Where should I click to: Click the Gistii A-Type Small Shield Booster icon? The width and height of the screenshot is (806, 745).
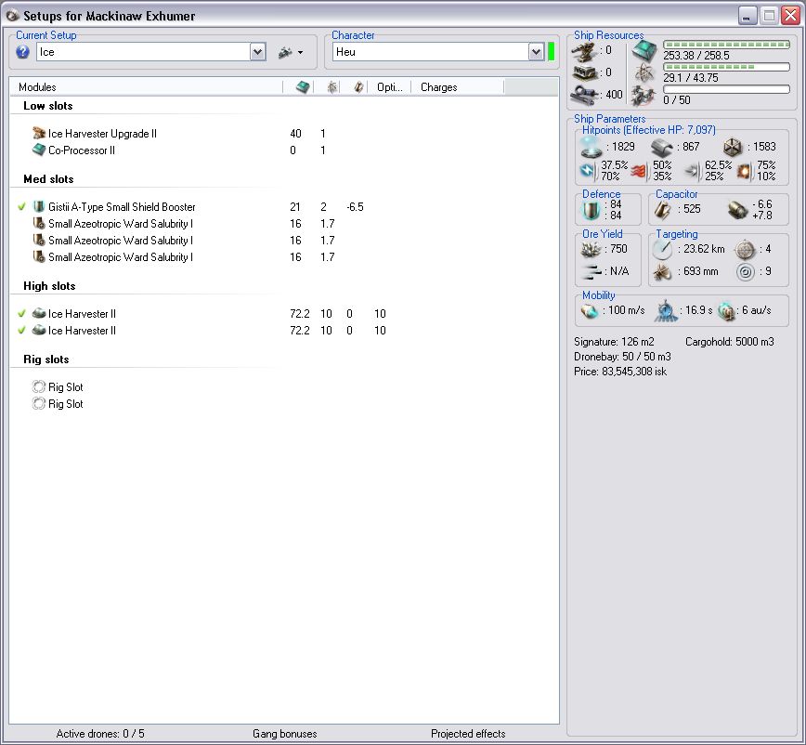[x=39, y=207]
